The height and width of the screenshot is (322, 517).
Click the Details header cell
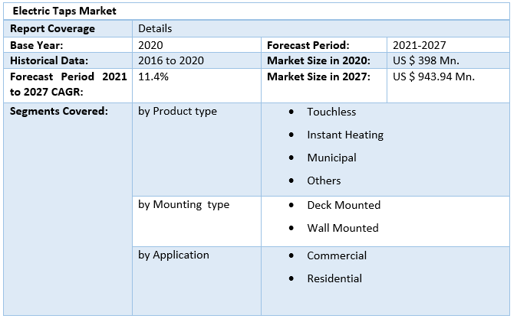[x=155, y=28]
